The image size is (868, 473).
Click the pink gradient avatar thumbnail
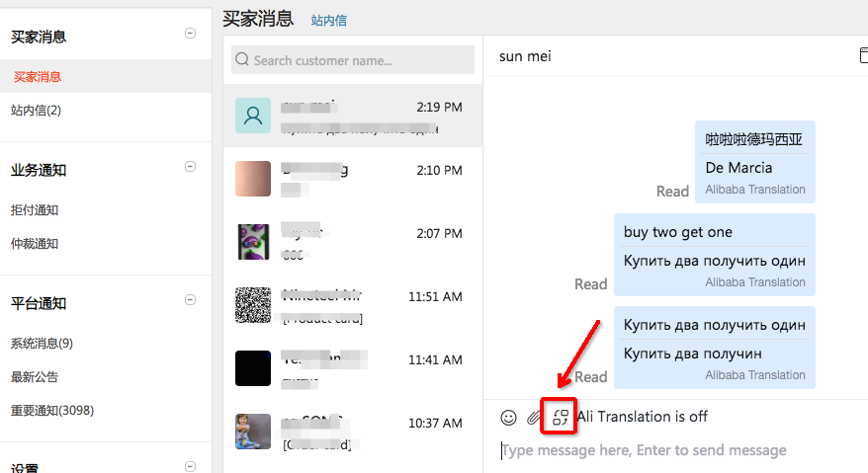(x=253, y=179)
